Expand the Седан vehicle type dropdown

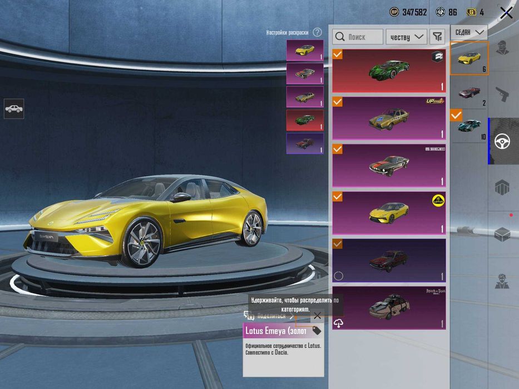point(469,32)
